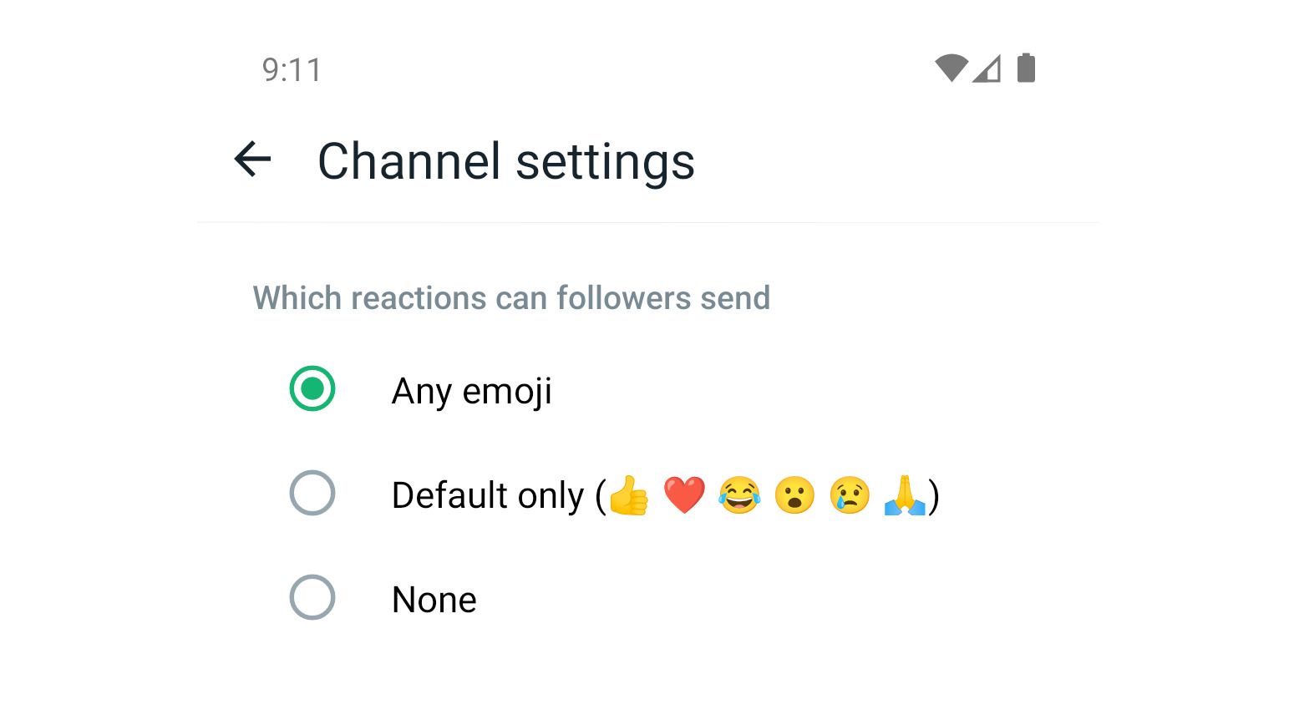Click the folded hands emoji
Screen dimensions: 1289x725
pos(904,494)
